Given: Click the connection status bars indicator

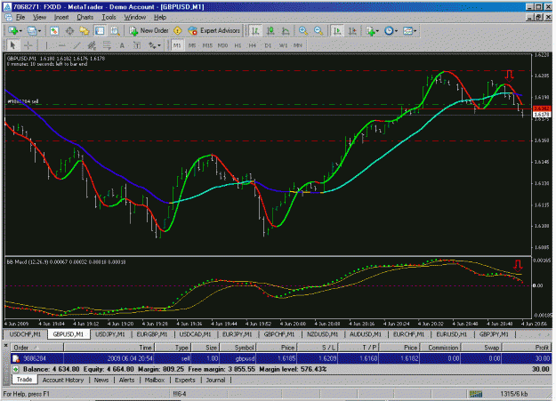Looking at the screenshot, I should pyautogui.click(x=476, y=394).
